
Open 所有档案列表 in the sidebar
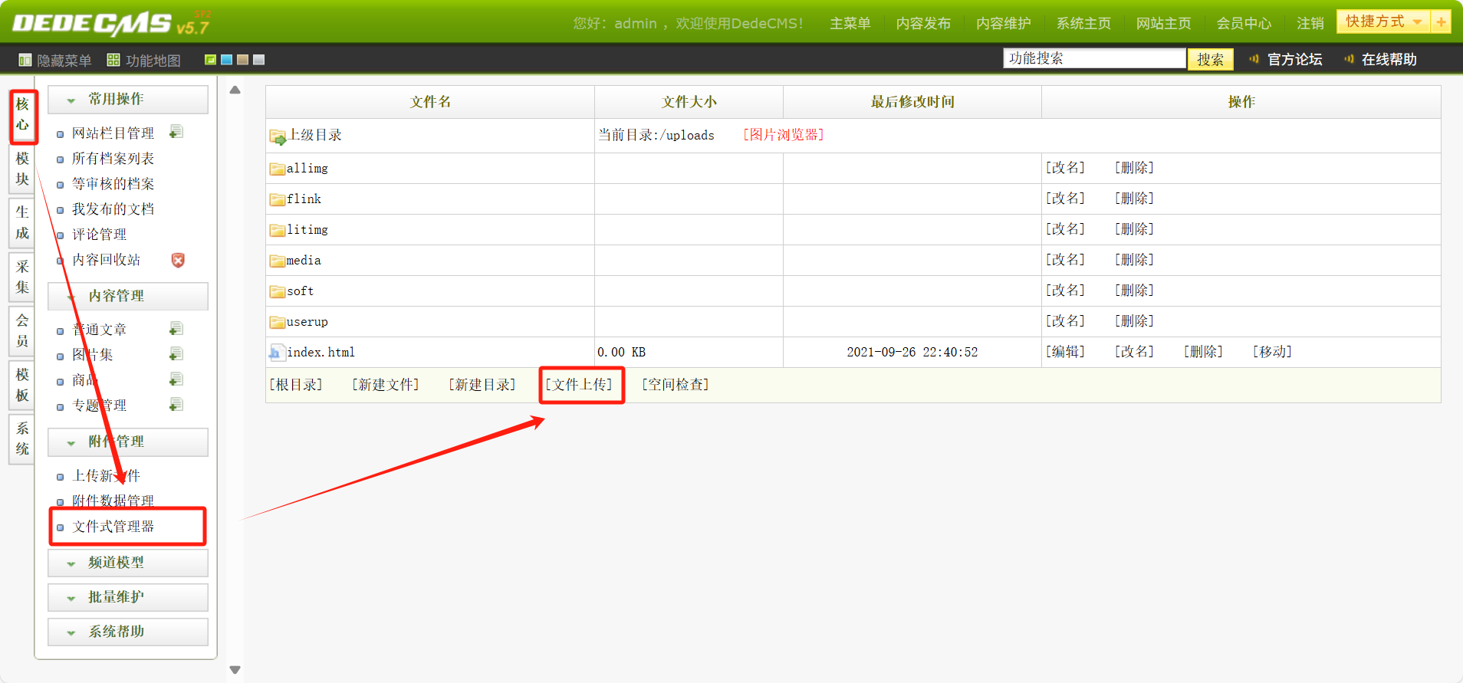point(113,159)
